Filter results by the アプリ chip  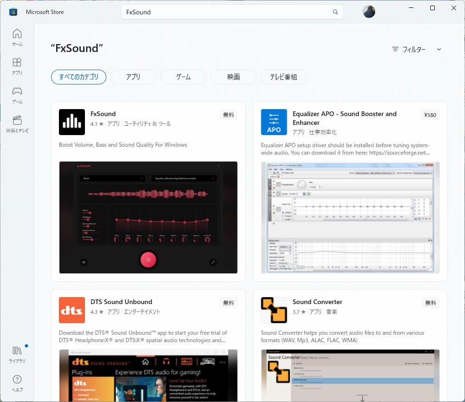pyautogui.click(x=133, y=77)
